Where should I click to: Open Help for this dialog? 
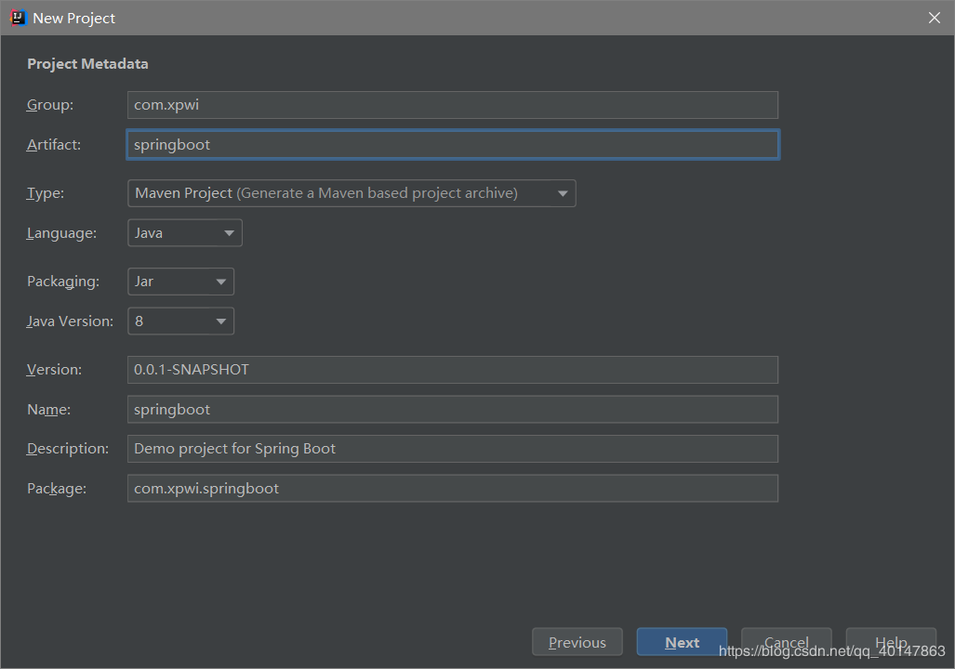[890, 642]
